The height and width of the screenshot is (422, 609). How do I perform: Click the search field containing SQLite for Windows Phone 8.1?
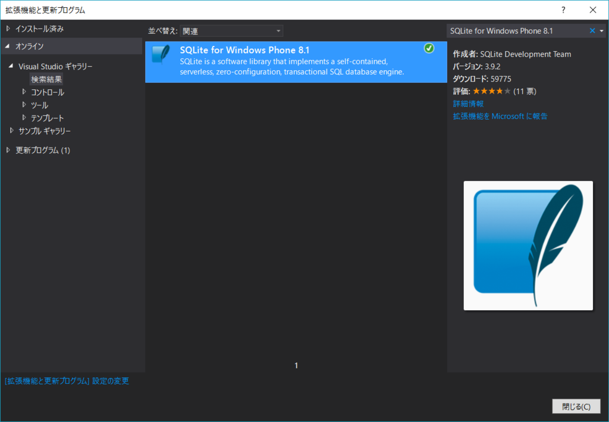tap(518, 31)
